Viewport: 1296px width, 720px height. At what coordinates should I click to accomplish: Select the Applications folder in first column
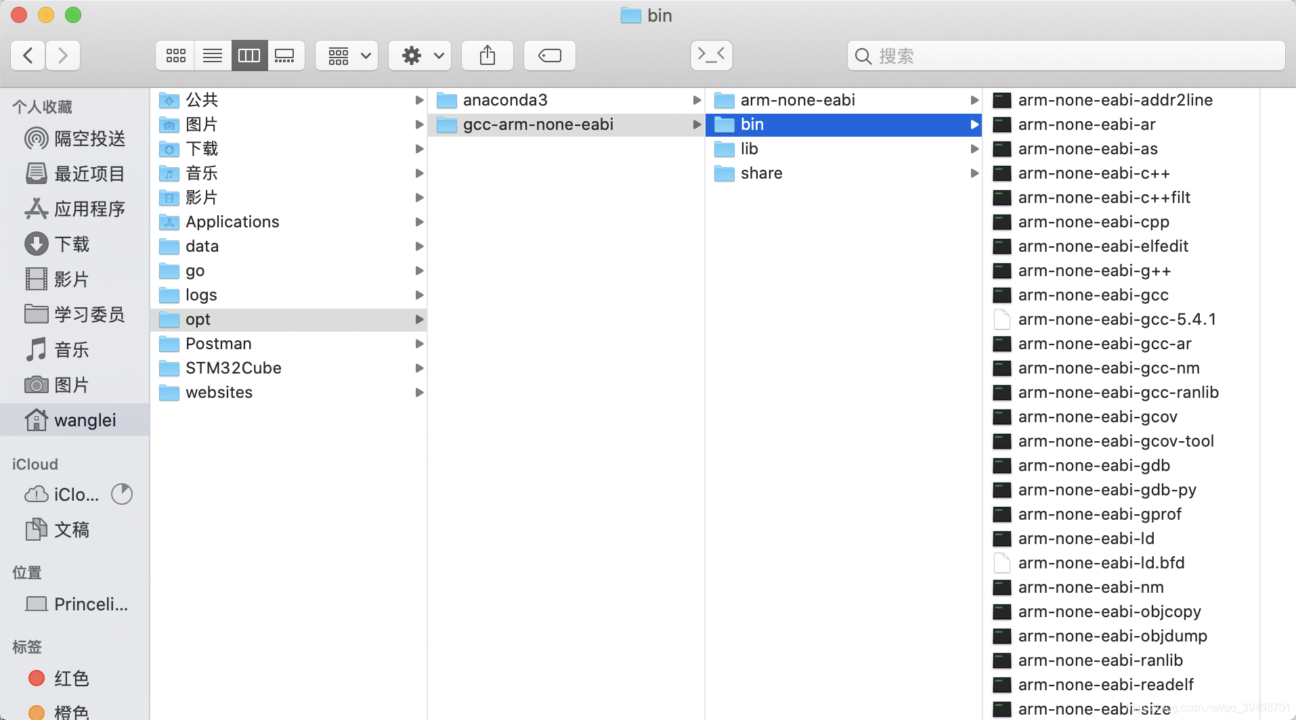(x=288, y=222)
